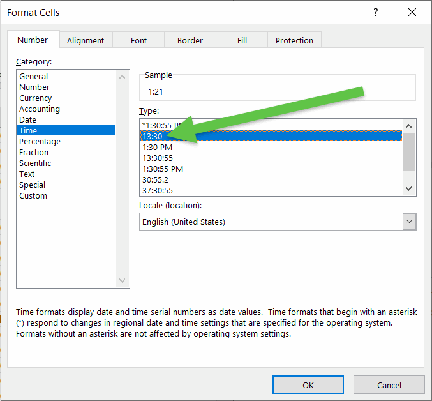Viewport: 432px width, 401px height.
Task: Click the Category list scroll-down arrow
Action: pos(124,281)
